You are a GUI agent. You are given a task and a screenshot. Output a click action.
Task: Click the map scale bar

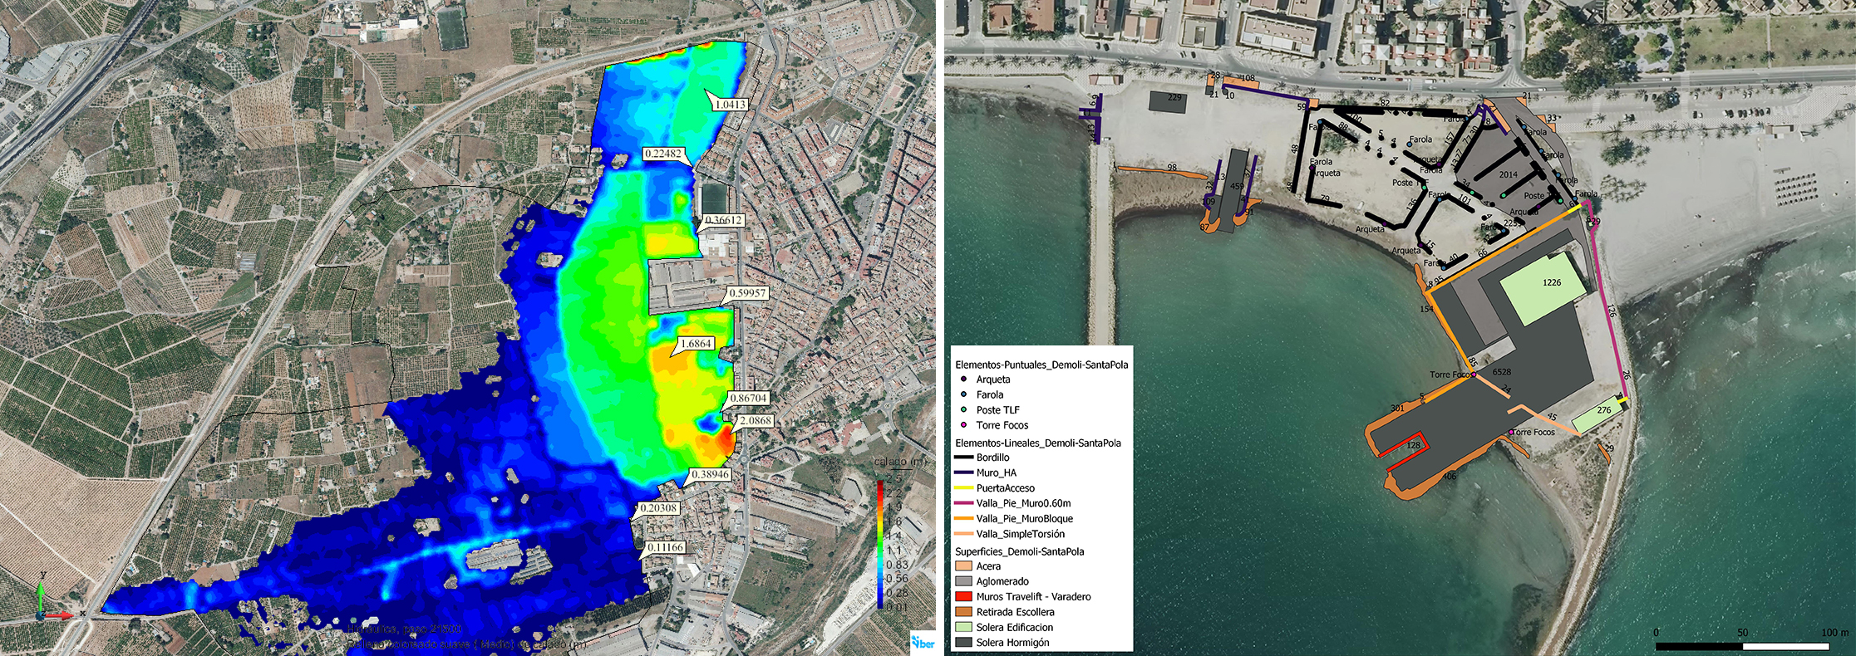coord(1742,645)
